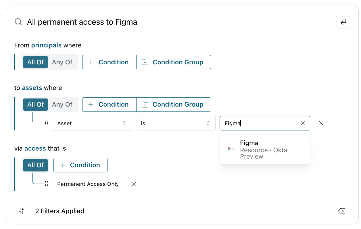This screenshot has height=229, width=361.
Task: Open the Asset attribute dropdown
Action: [92, 123]
